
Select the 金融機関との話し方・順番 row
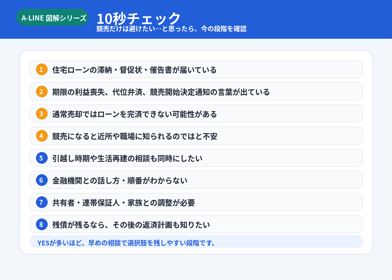click(196, 180)
